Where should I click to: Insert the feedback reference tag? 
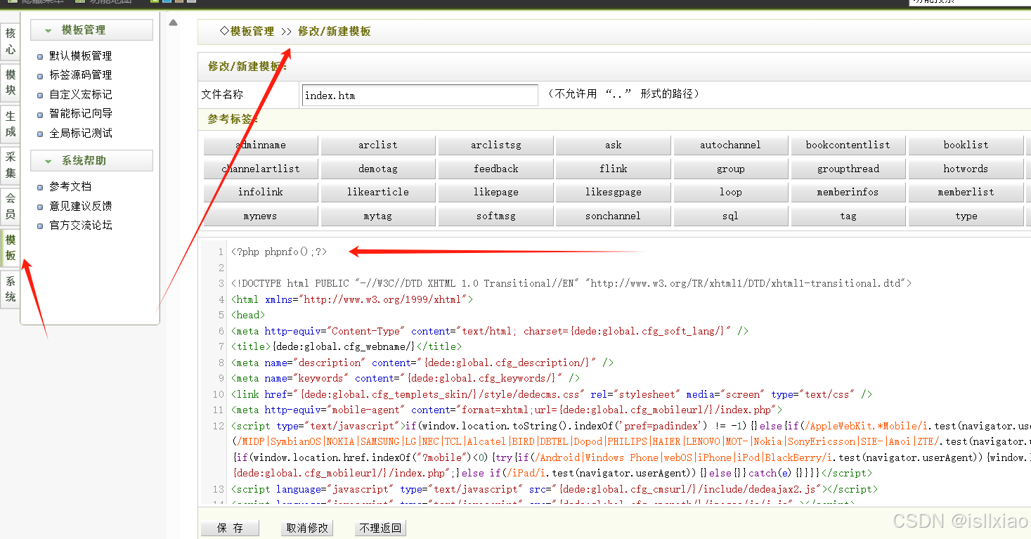coord(495,169)
